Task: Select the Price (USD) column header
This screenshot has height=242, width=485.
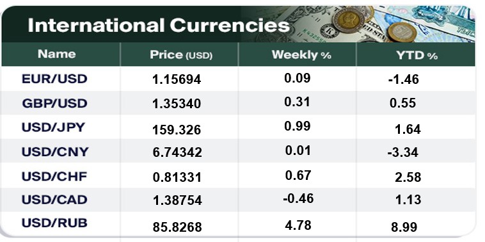Action: click(181, 55)
